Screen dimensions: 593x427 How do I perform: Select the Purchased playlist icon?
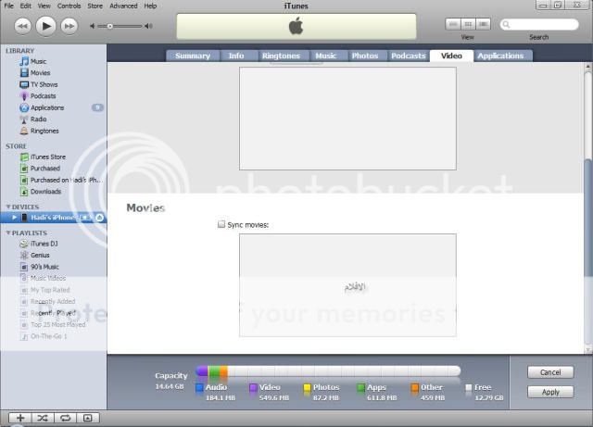click(24, 169)
